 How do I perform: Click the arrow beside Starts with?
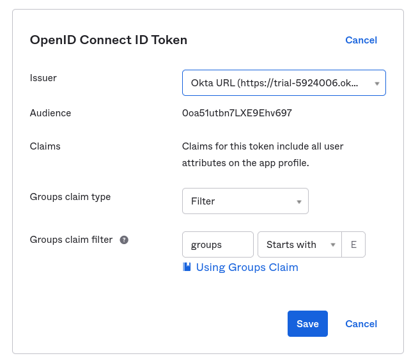point(333,245)
